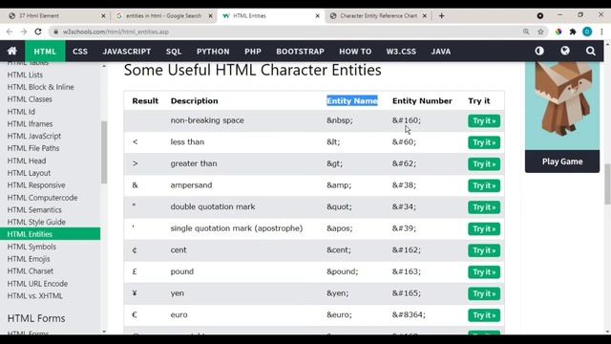Go to the W3Schools home icon
611x344 pixels.
pos(12,51)
